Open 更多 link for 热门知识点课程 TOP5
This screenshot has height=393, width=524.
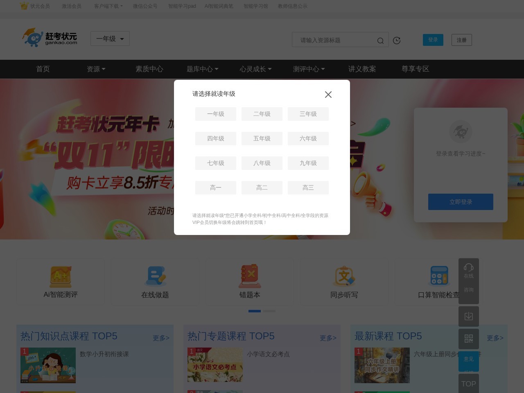[161, 338]
